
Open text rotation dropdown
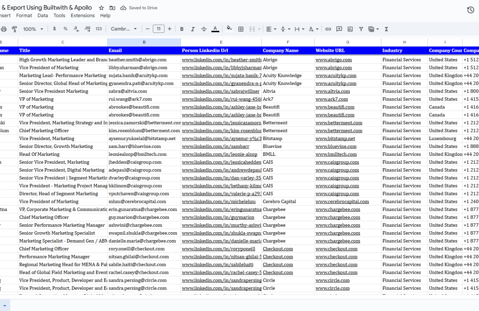314,29
